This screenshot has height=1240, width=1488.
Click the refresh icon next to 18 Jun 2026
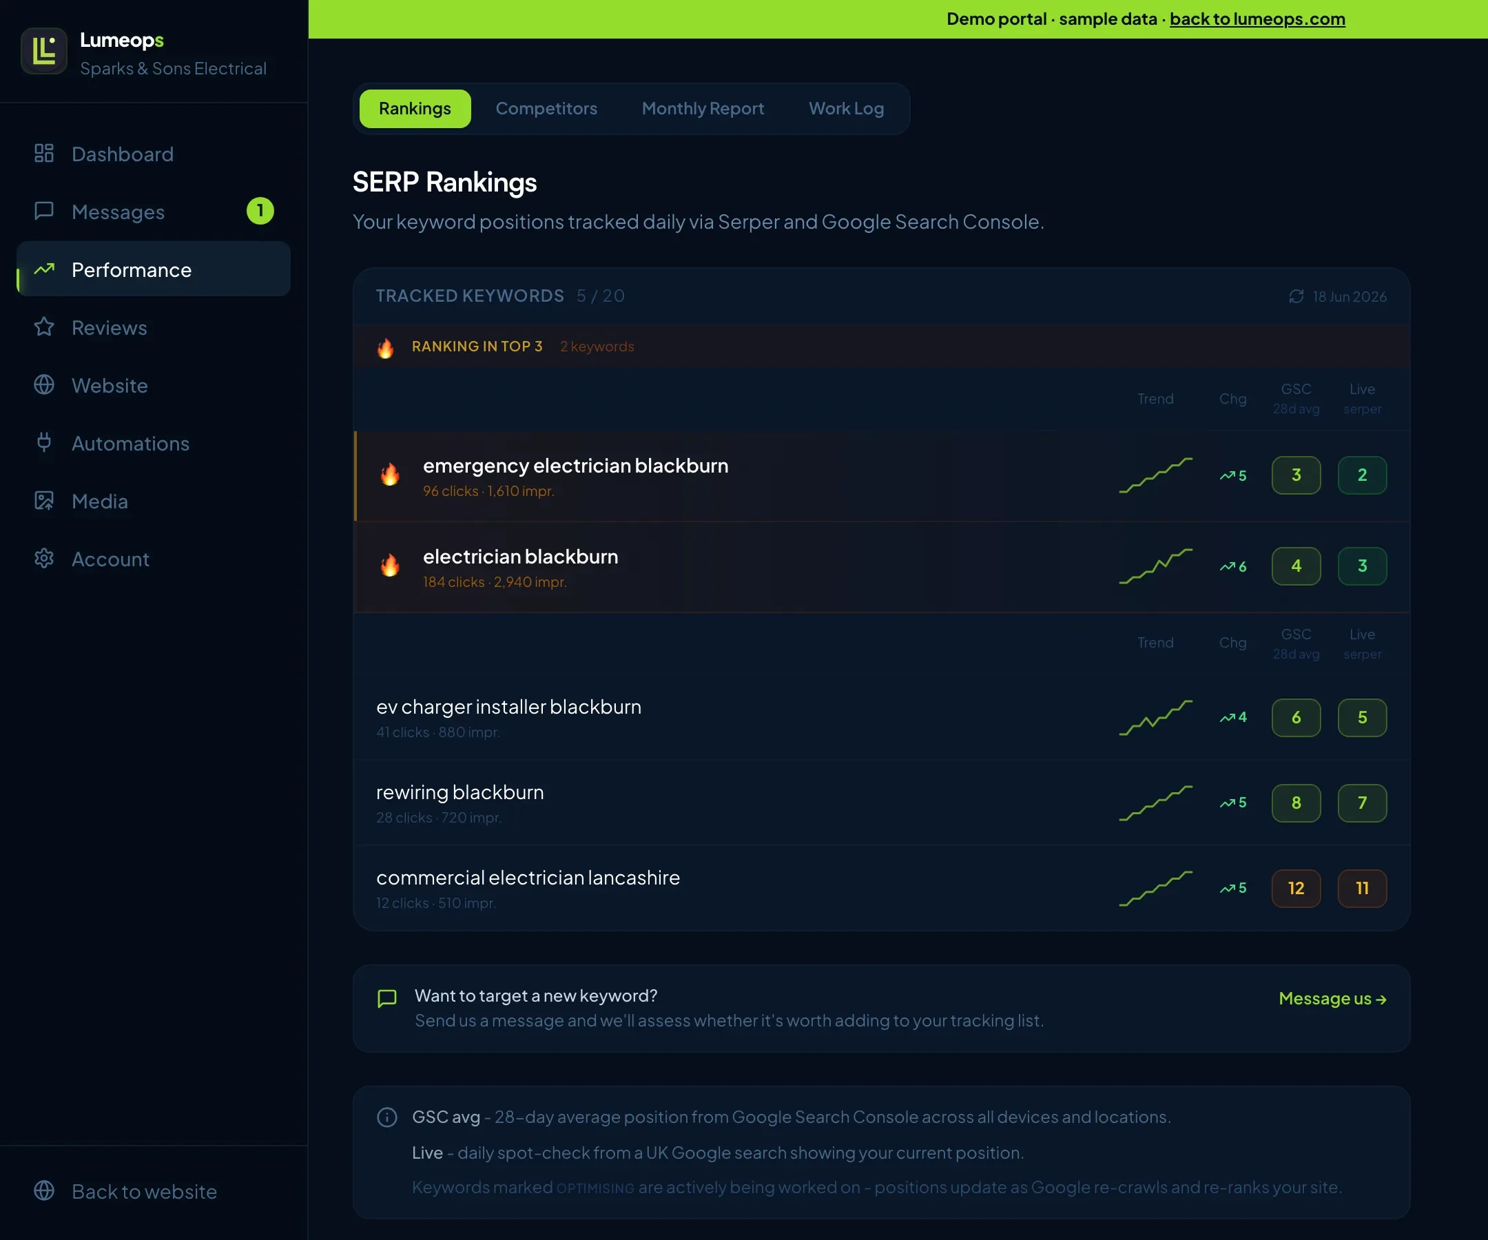click(x=1296, y=296)
